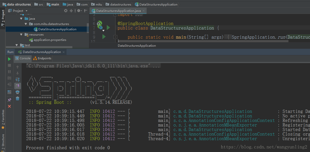Select application.properties file in tree
310x152 pixels.
47,40
